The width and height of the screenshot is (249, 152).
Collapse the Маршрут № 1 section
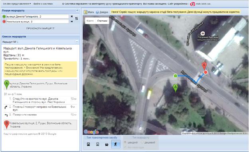[77, 42]
